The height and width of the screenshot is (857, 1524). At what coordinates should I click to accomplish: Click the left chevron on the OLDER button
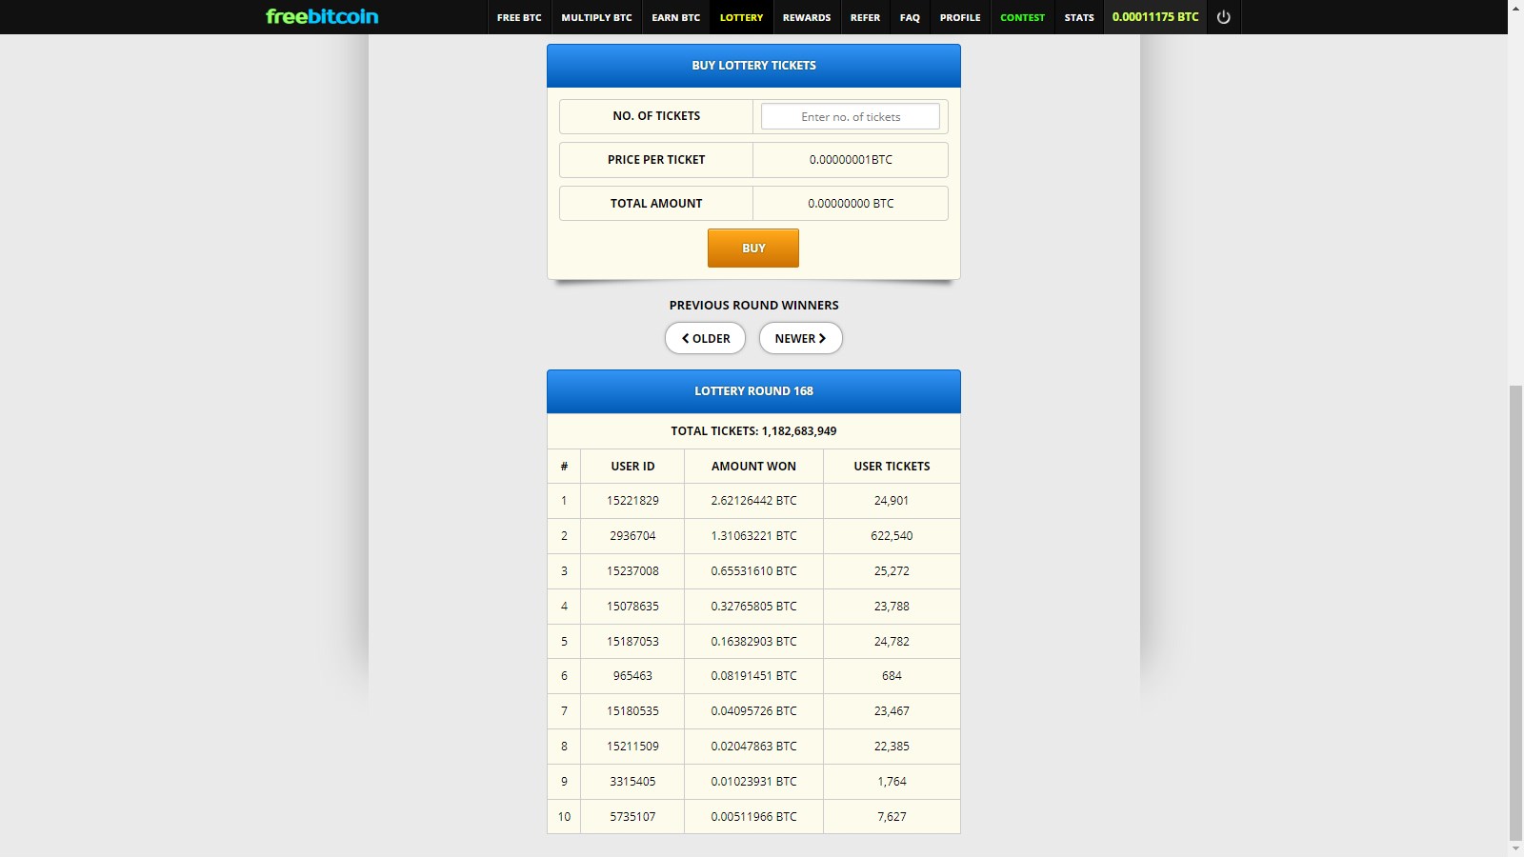pos(685,338)
